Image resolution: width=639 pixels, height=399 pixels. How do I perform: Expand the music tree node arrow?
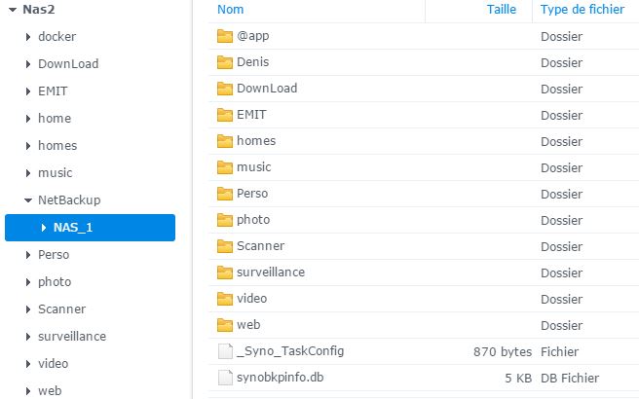(x=27, y=173)
